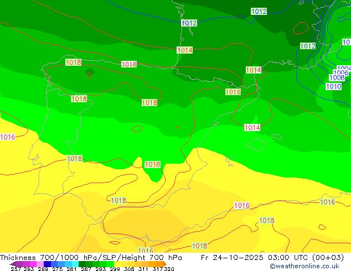Click the 'Thickness 700/1000 hPa/SLP/Height 700 hPa' title
This screenshot has width=351, height=271.
[x=91, y=257]
